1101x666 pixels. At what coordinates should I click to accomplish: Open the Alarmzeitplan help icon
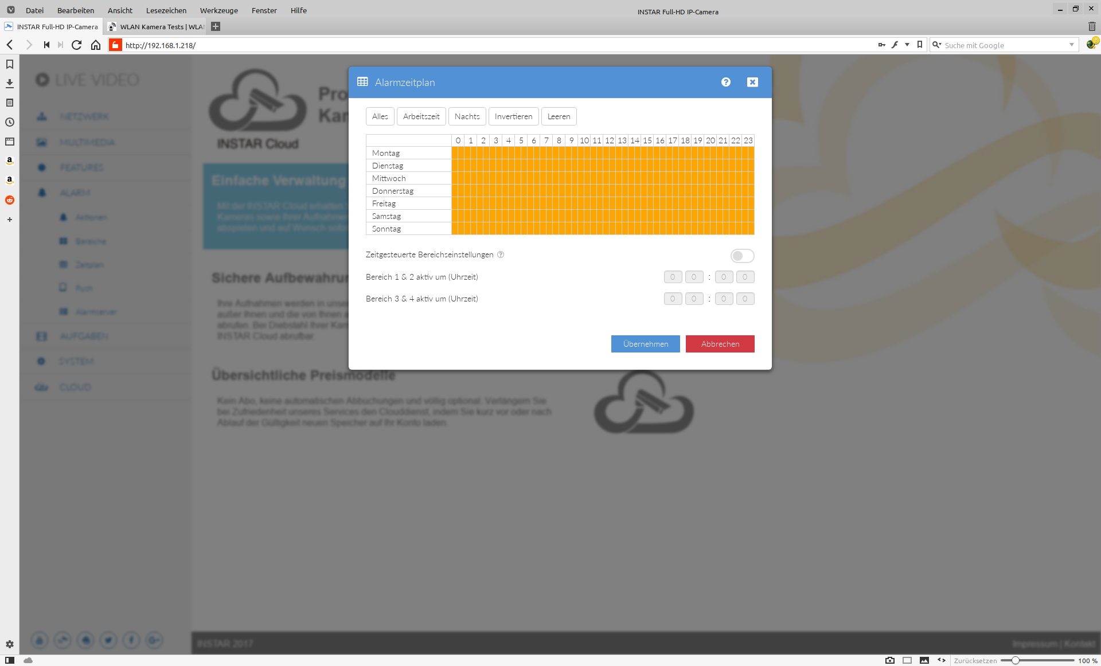726,82
